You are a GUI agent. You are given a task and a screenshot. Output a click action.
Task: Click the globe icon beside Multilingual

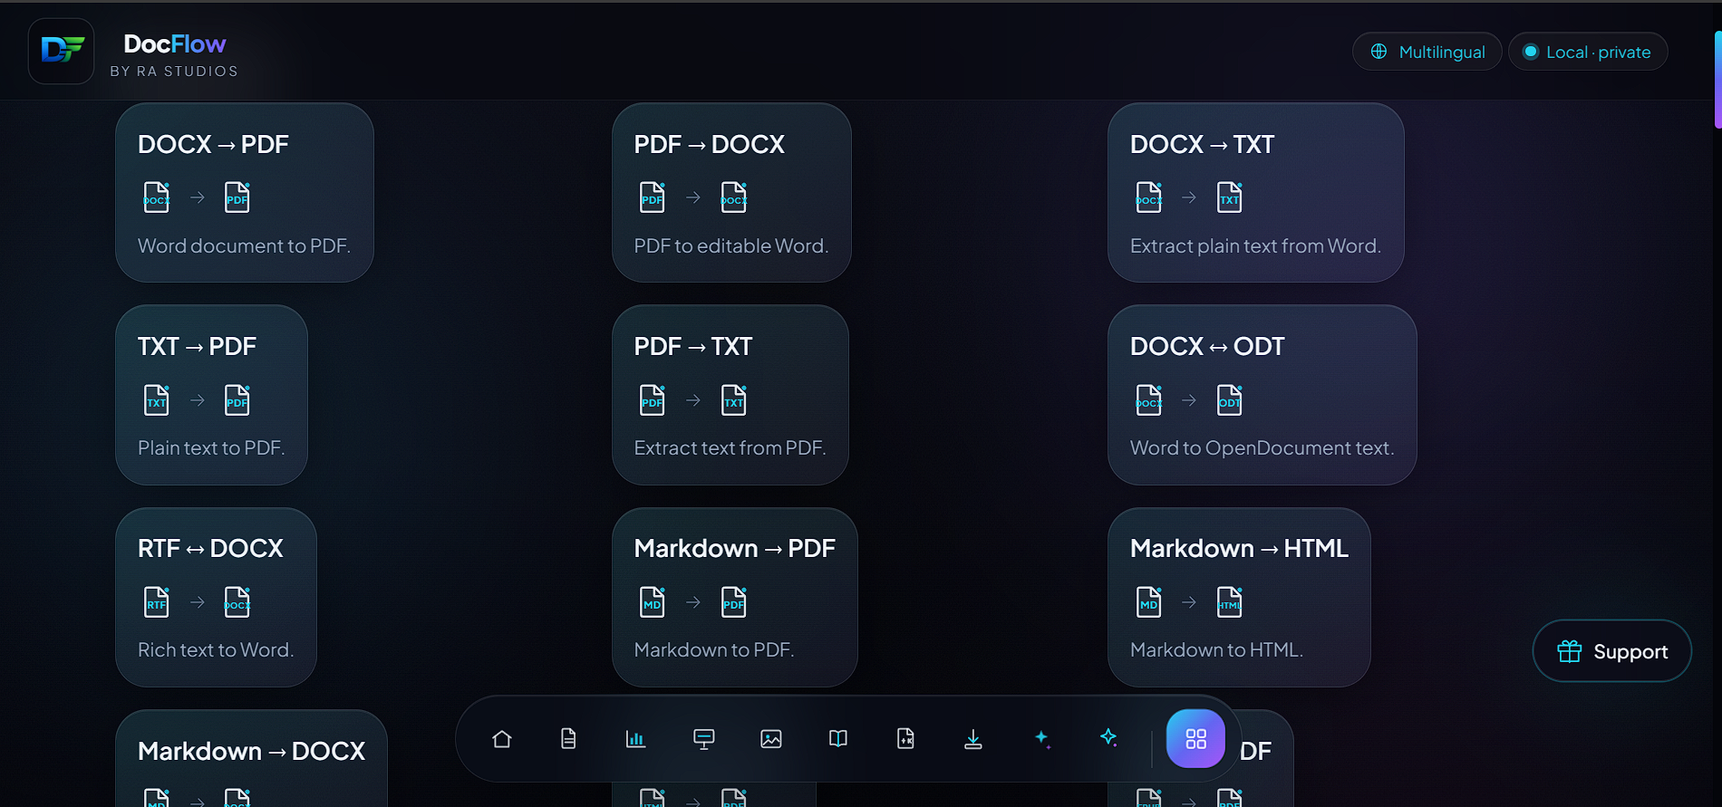(1379, 52)
